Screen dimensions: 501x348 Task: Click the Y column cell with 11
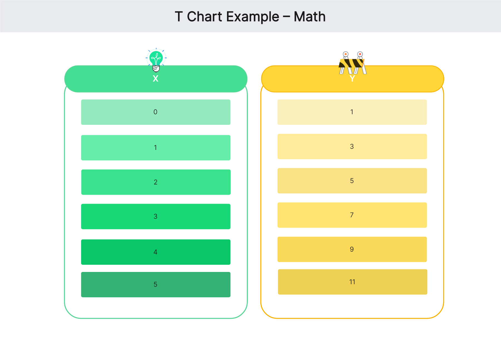(352, 282)
